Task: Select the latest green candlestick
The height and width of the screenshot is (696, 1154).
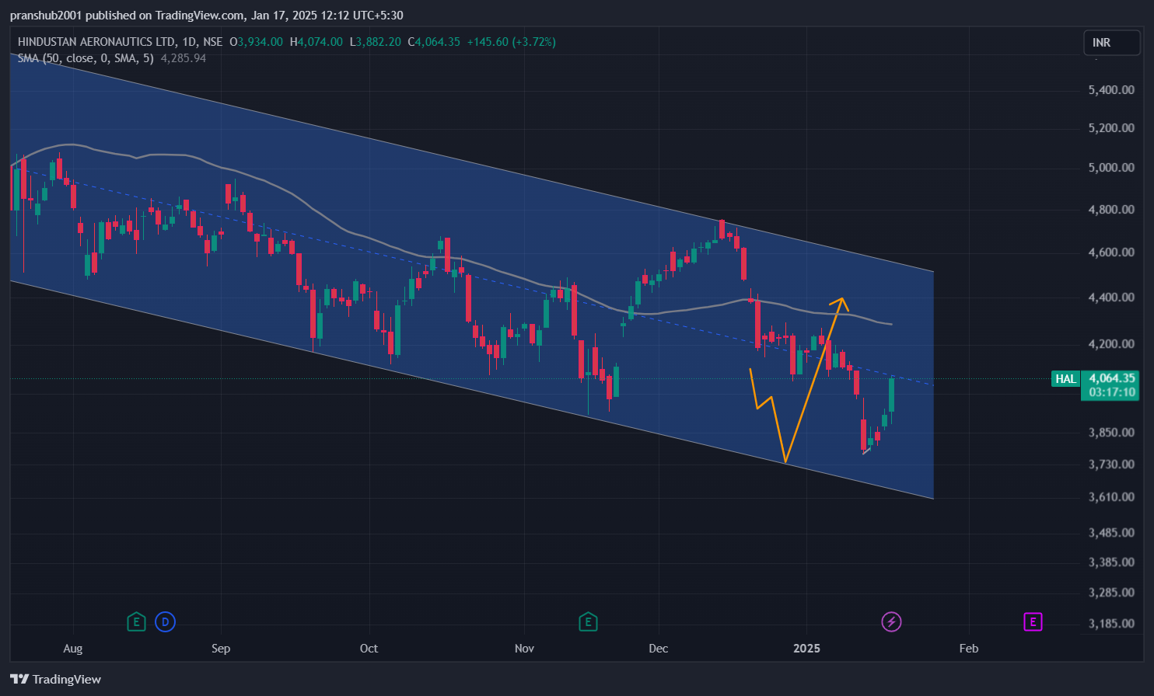Action: click(892, 395)
